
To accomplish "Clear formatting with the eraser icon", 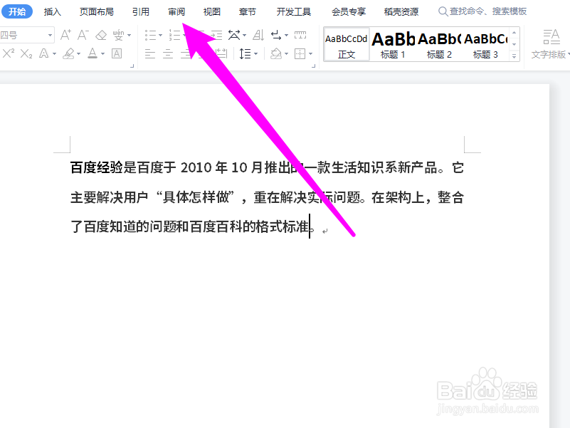I will (101, 36).
